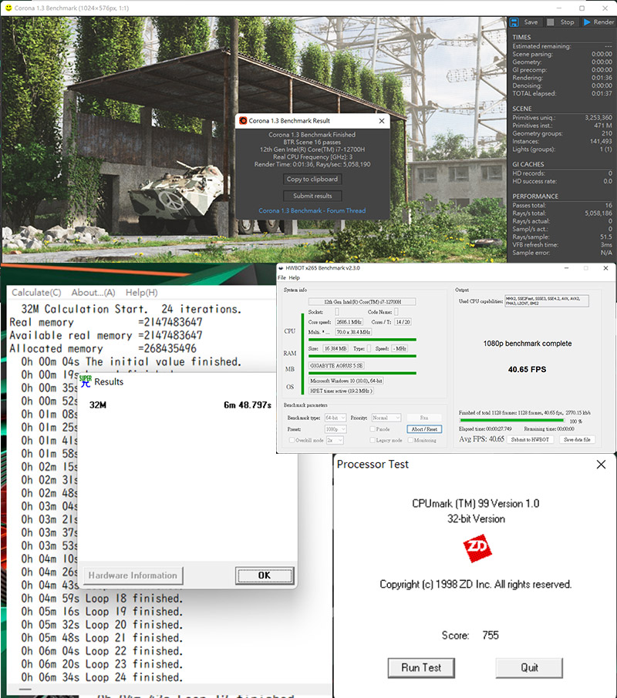Click the Super PI icon in Results dialog

tap(85, 381)
